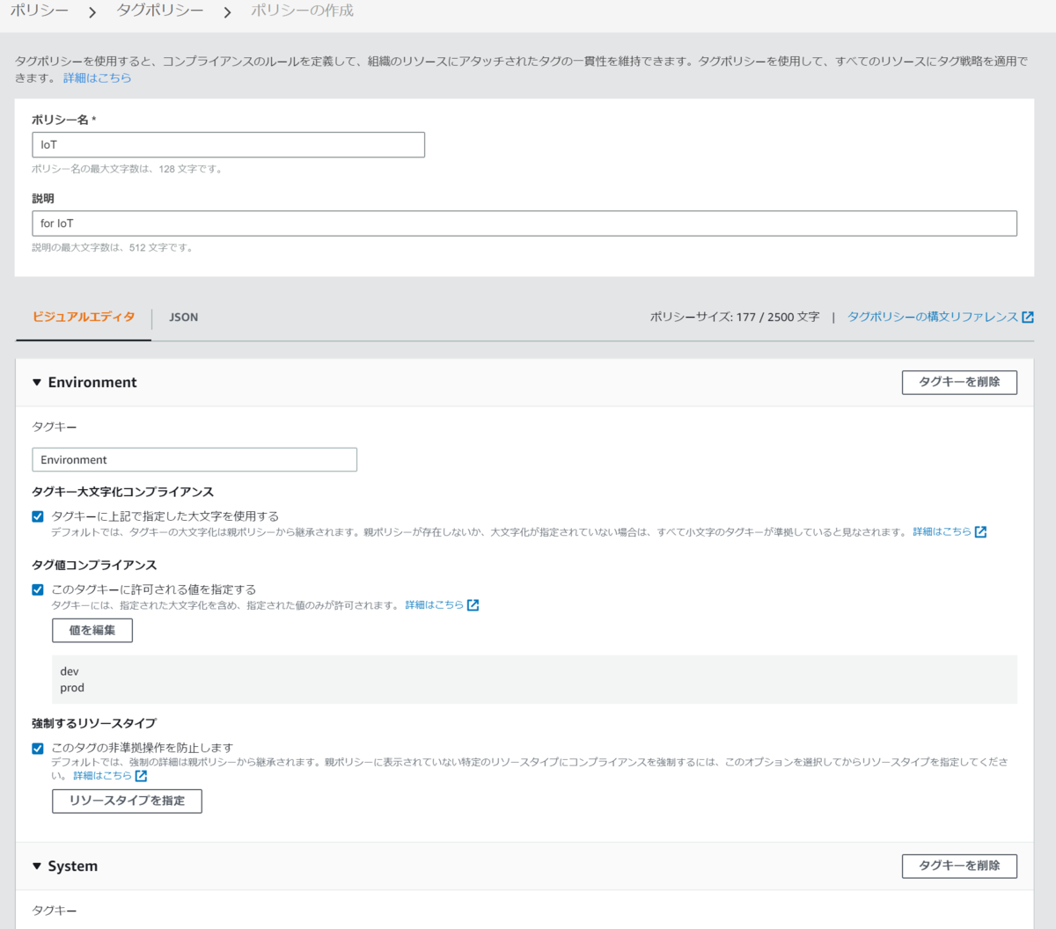Click the ポリシーサイズ: 177 / 2500 文字 text
Image resolution: width=1056 pixels, height=929 pixels.
pyautogui.click(x=735, y=317)
